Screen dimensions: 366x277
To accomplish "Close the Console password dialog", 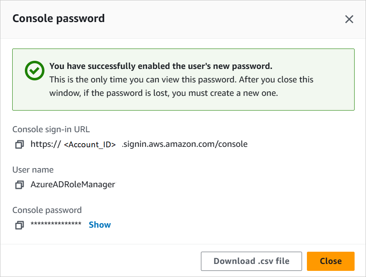I will (x=330, y=261).
